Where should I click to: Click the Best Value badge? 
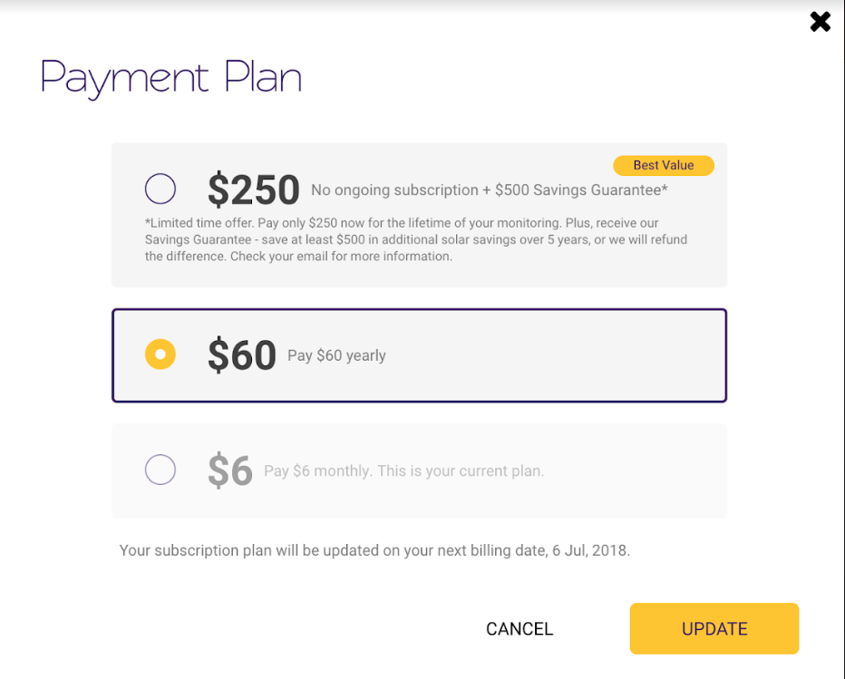[663, 165]
